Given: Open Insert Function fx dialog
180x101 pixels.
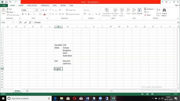Looking at the screenshot, I should (x=30, y=22).
